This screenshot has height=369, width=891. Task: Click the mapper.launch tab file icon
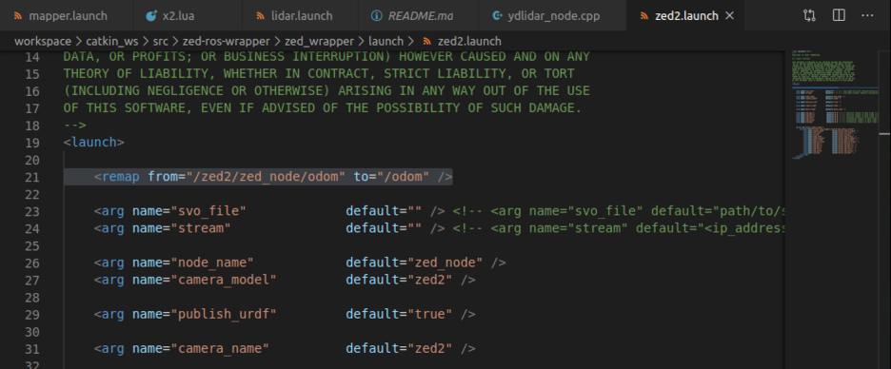click(x=18, y=16)
